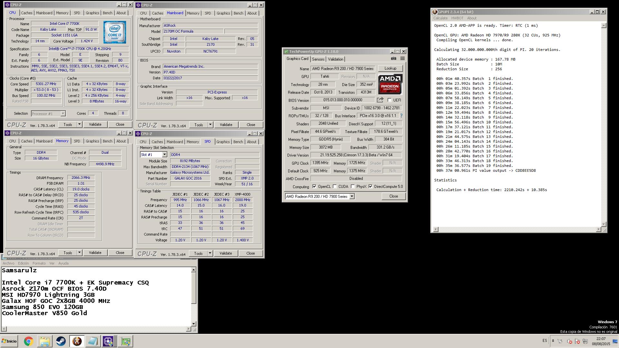Click GPUPI vertical scrollbar down arrow
Viewport: 619px width, 348px height.
[604, 224]
